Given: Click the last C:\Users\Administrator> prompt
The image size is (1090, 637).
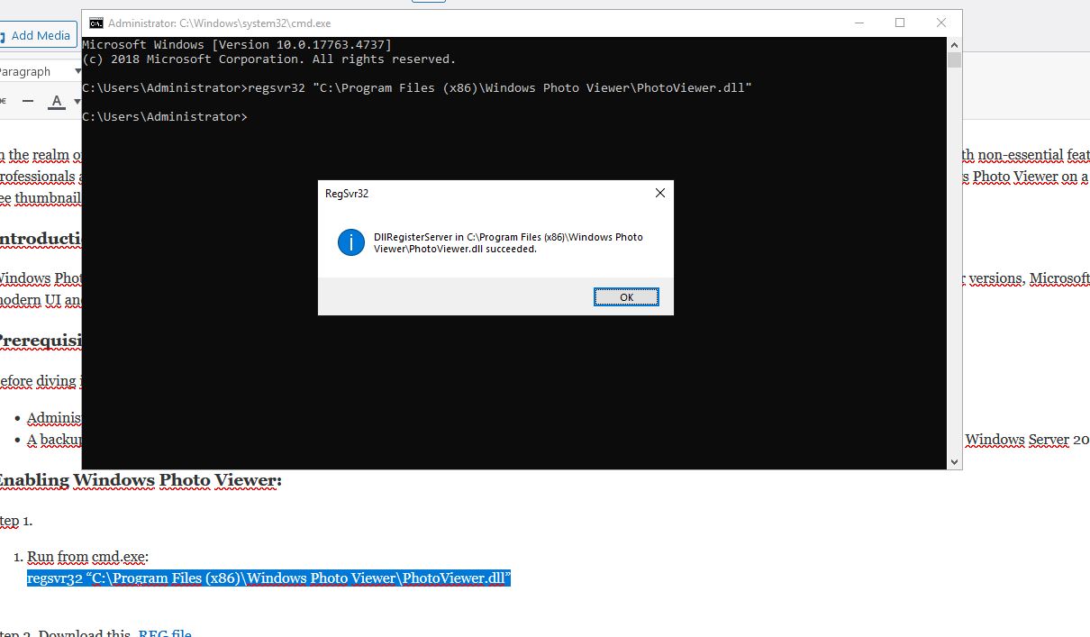Looking at the screenshot, I should 164,117.
